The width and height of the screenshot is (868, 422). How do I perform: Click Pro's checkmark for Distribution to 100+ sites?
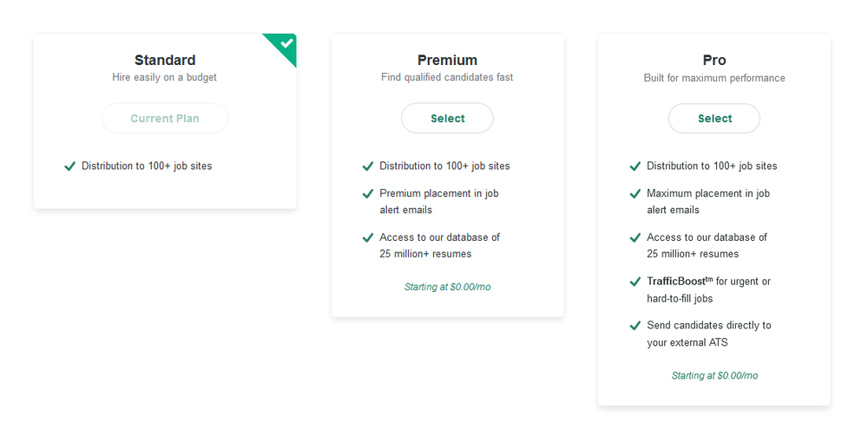(635, 166)
